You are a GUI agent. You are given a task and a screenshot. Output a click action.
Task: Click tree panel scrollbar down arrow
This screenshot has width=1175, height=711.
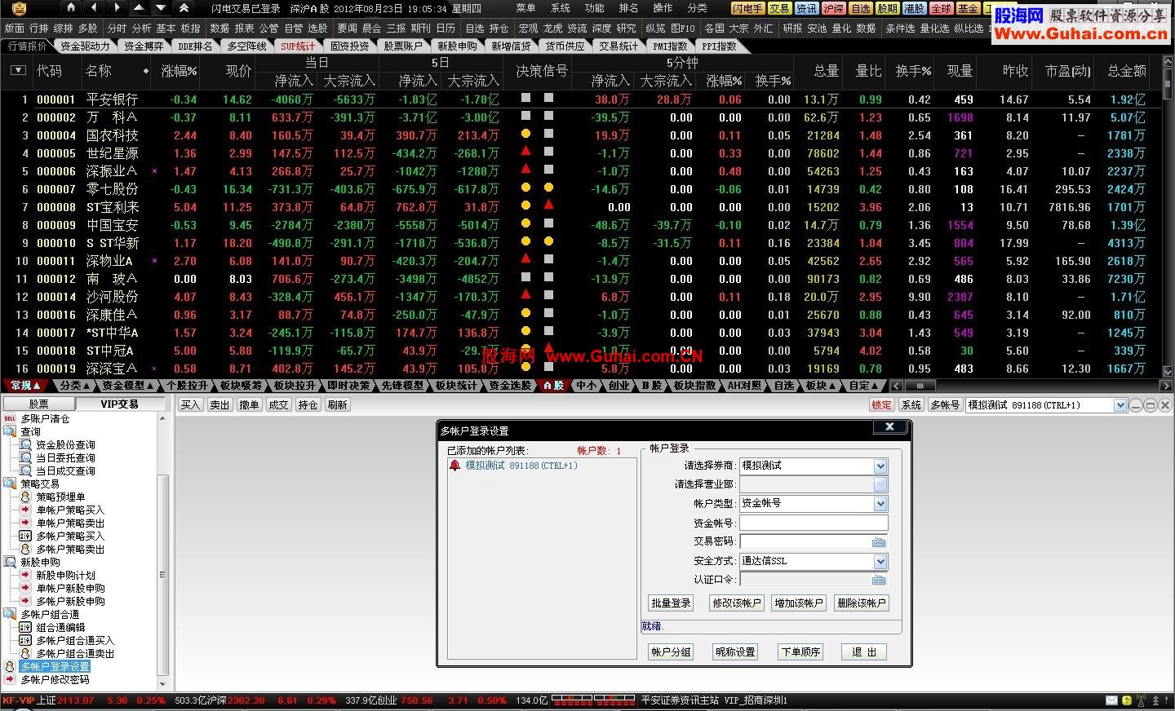tap(162, 683)
